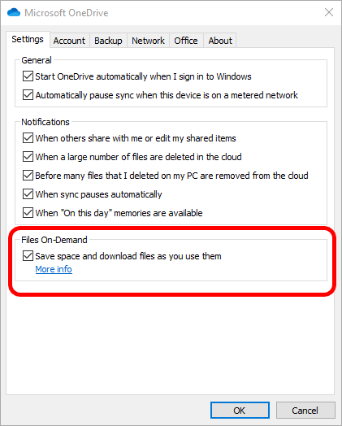Image resolution: width=342 pixels, height=426 pixels.
Task: Toggle auto pause sync on metered network
Action: click(x=28, y=95)
